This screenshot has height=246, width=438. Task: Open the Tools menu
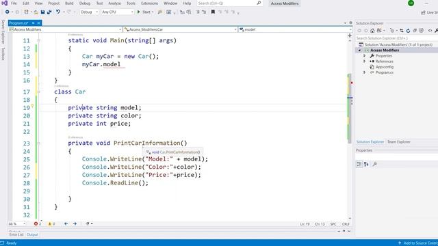point(131,3)
